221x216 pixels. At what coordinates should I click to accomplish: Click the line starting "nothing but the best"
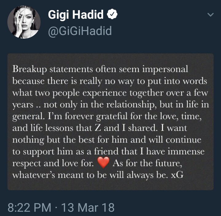pyautogui.click(x=107, y=140)
